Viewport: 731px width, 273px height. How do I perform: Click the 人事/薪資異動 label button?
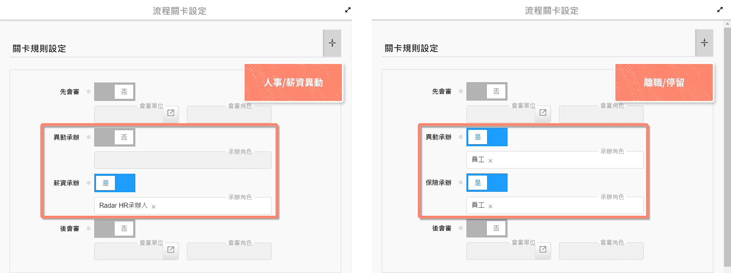(293, 82)
